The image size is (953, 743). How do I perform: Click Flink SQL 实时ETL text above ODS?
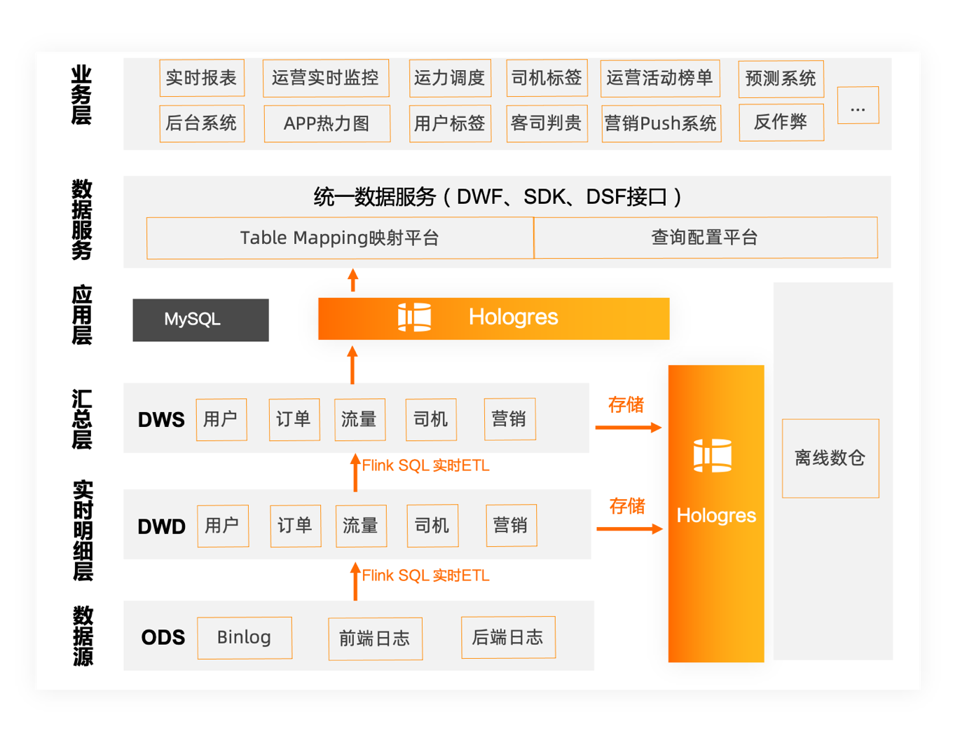click(x=425, y=576)
